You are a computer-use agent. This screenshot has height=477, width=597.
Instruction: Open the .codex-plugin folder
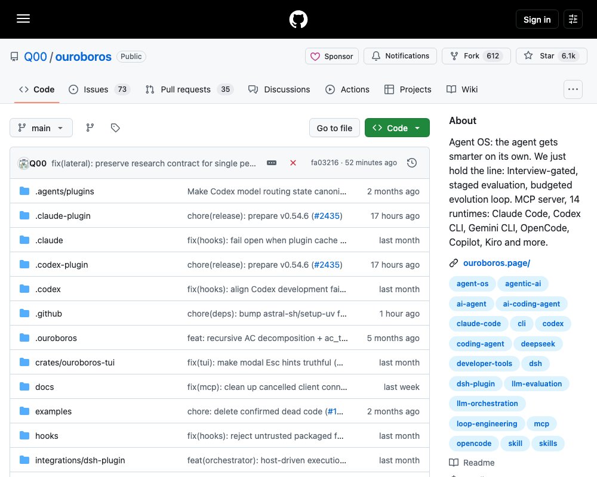pyautogui.click(x=61, y=265)
